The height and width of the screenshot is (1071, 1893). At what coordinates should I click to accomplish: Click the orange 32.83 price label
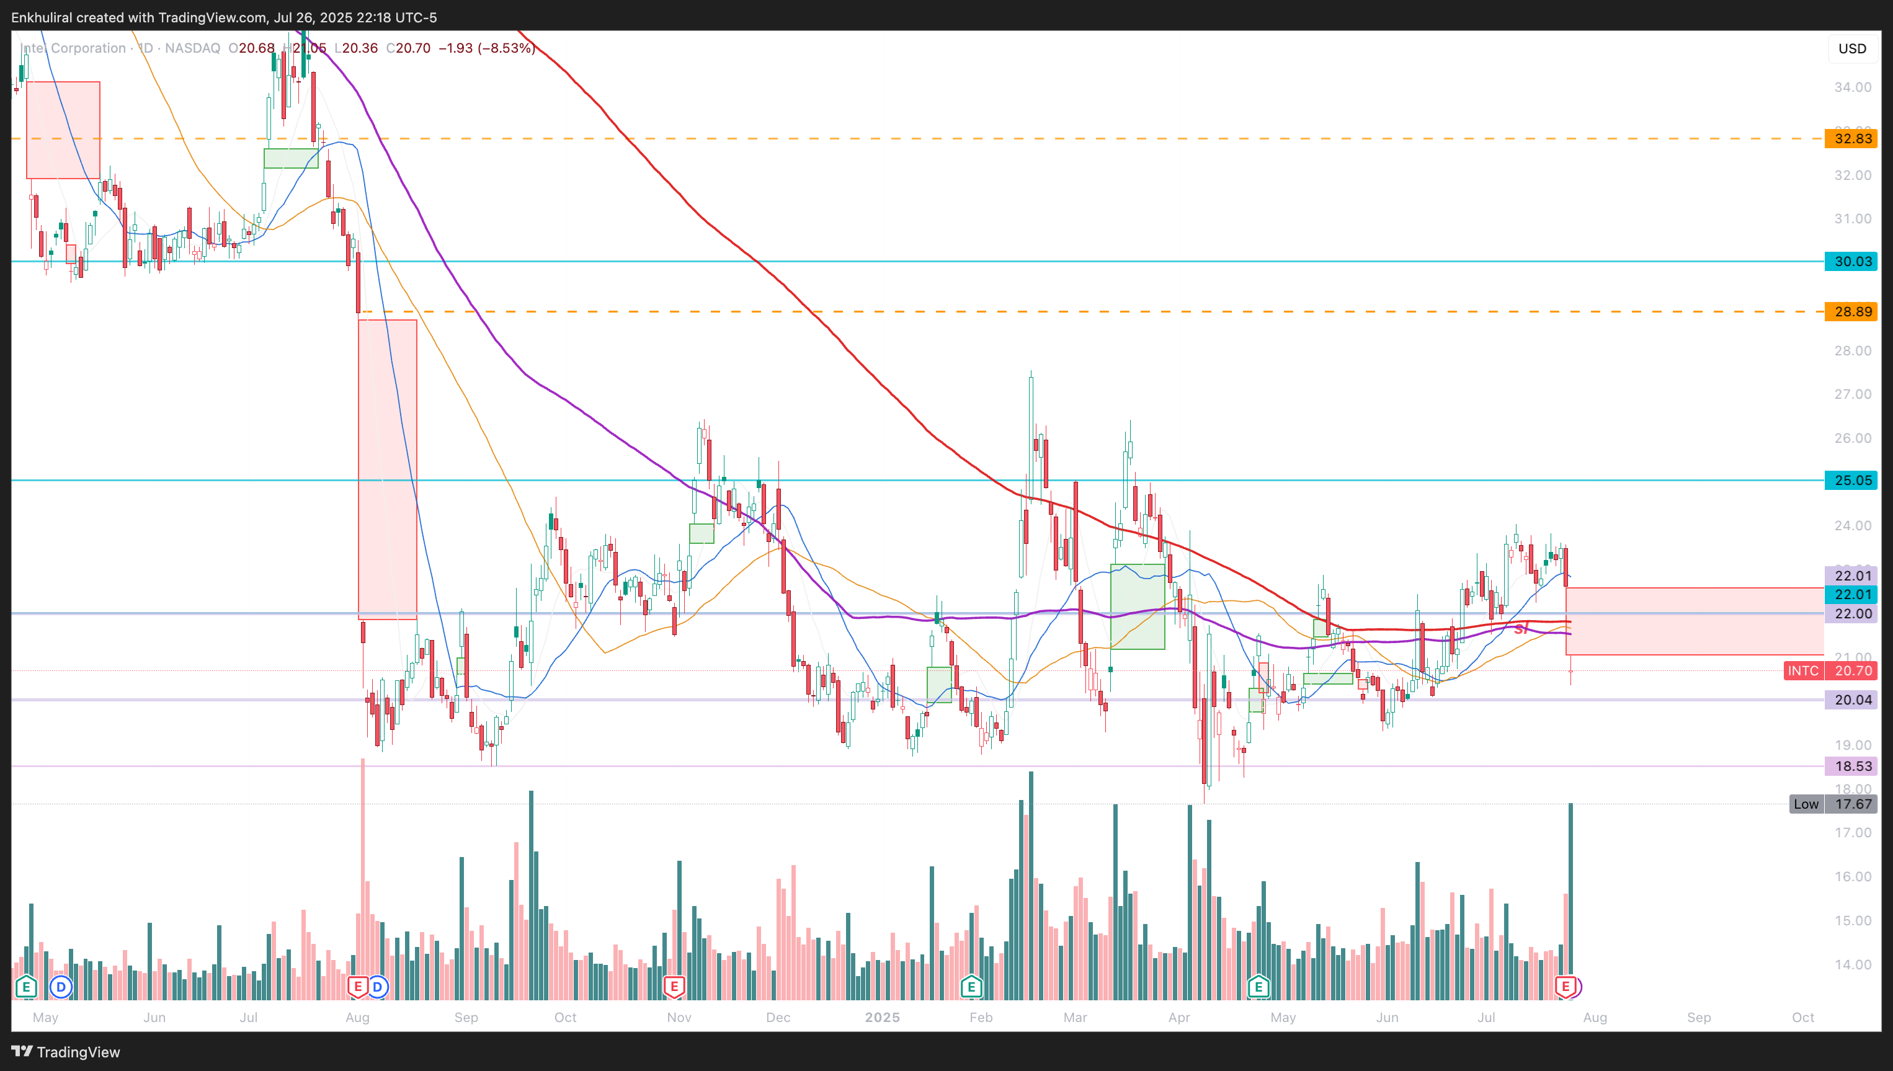(x=1851, y=138)
